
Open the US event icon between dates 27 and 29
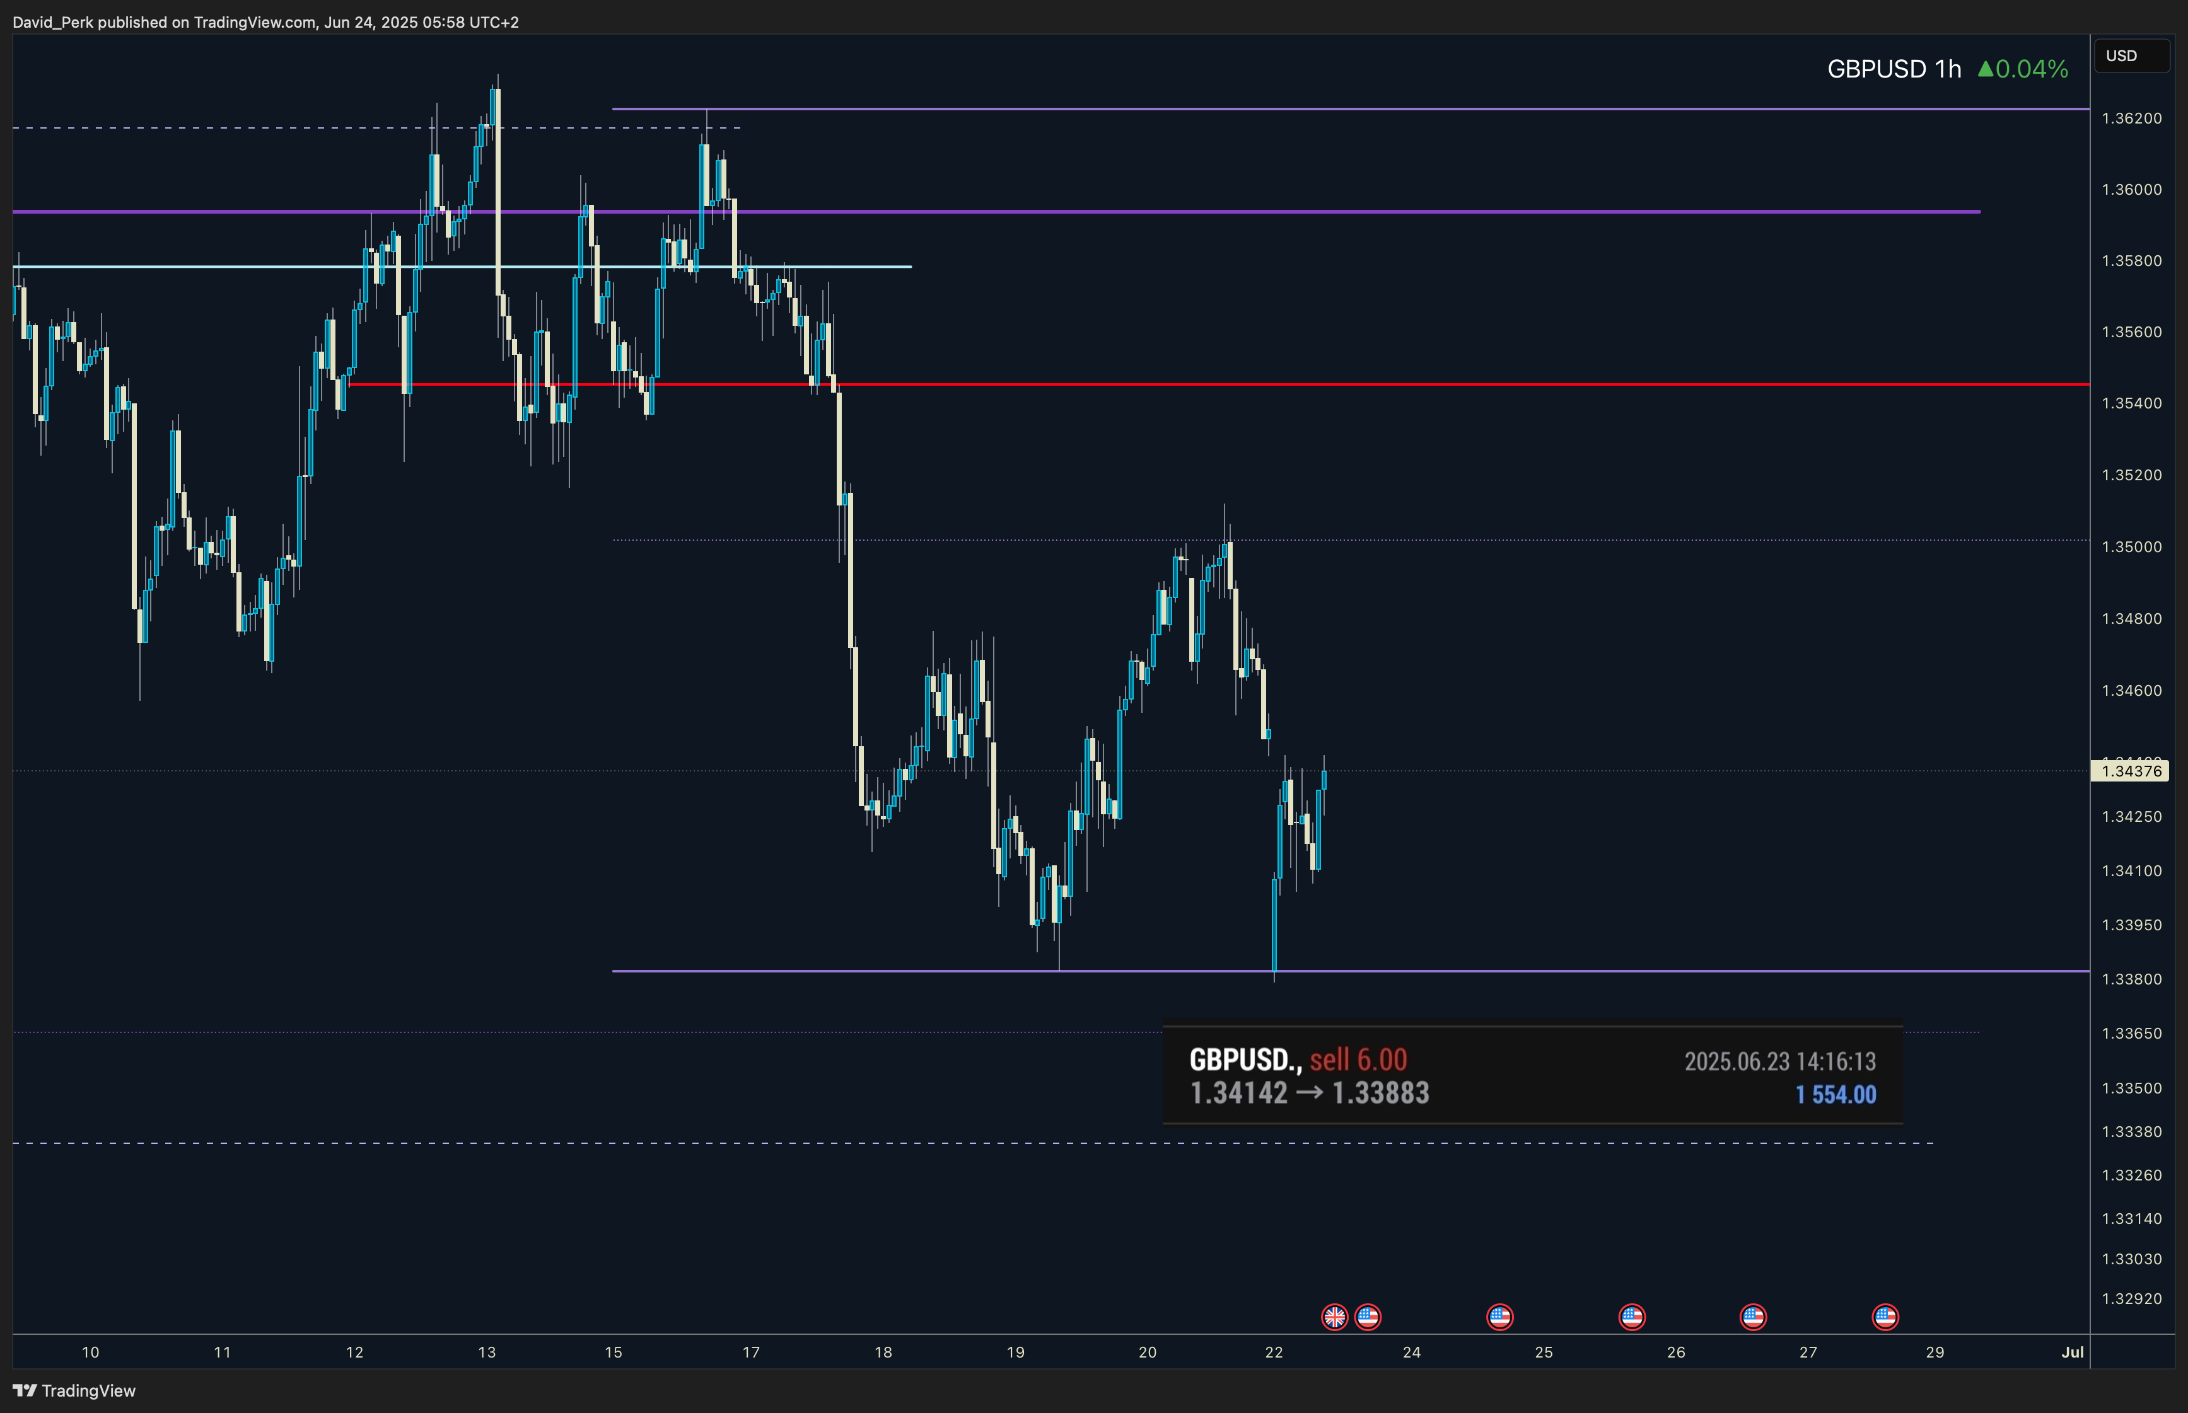tap(1885, 1317)
